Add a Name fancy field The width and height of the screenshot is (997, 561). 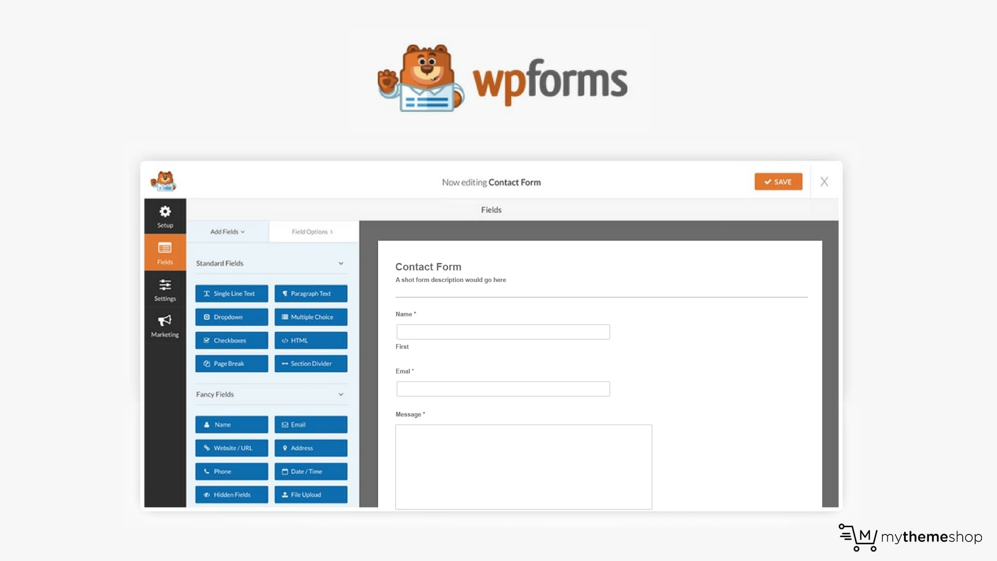pyautogui.click(x=232, y=424)
